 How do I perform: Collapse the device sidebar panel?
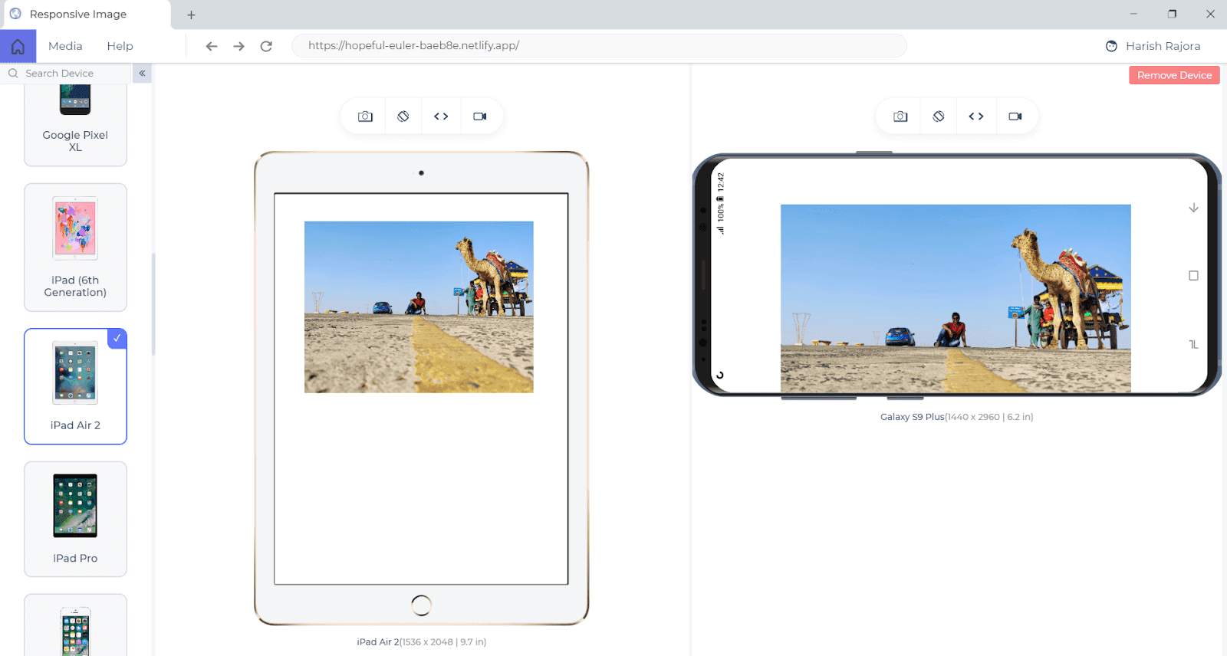[x=142, y=74]
